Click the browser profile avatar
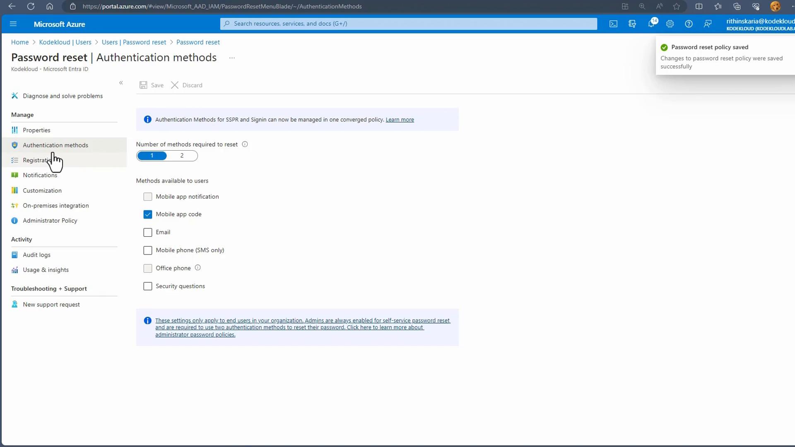This screenshot has width=795, height=447. tap(775, 6)
